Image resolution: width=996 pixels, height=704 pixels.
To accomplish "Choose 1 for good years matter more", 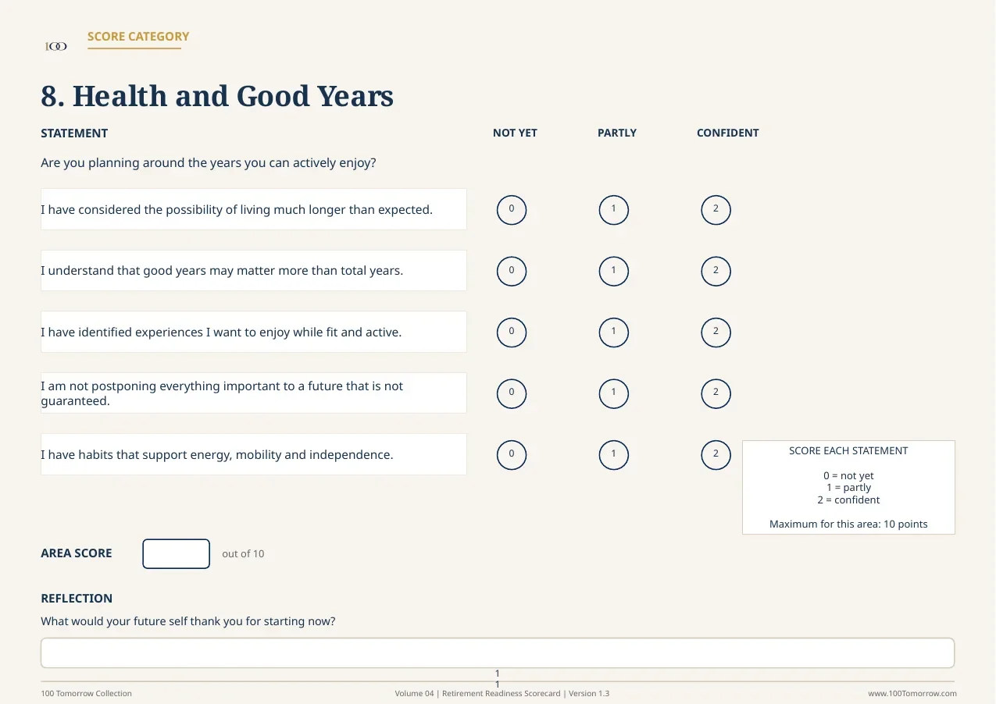I will pos(614,271).
